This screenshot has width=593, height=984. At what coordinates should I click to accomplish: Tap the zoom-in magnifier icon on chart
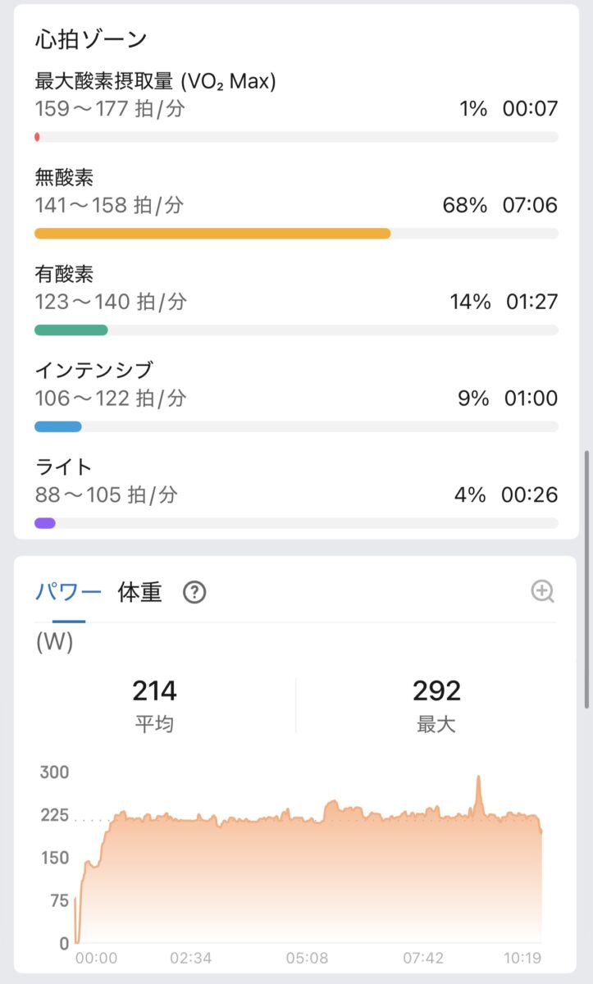[x=542, y=591]
